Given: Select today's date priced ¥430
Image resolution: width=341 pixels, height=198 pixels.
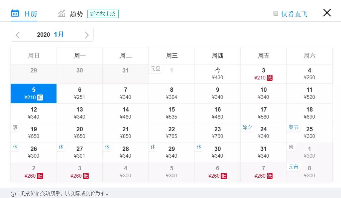Looking at the screenshot, I should 217,74.
